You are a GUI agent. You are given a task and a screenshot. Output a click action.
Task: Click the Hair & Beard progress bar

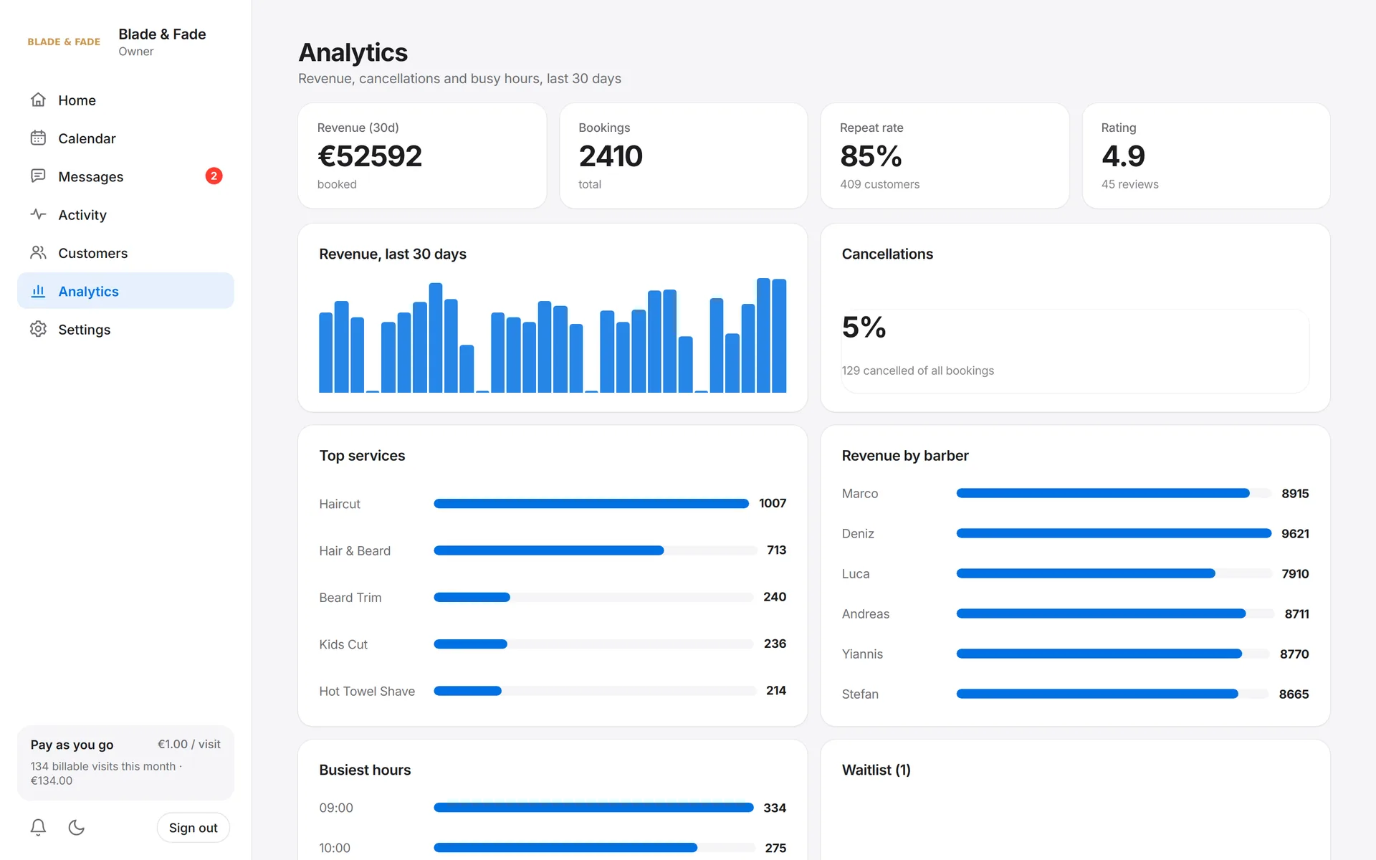click(x=595, y=550)
